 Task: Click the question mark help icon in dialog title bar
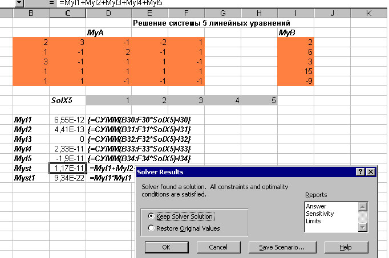click(360, 172)
